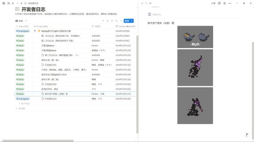Switch peek layout mode icon

[150, 3]
